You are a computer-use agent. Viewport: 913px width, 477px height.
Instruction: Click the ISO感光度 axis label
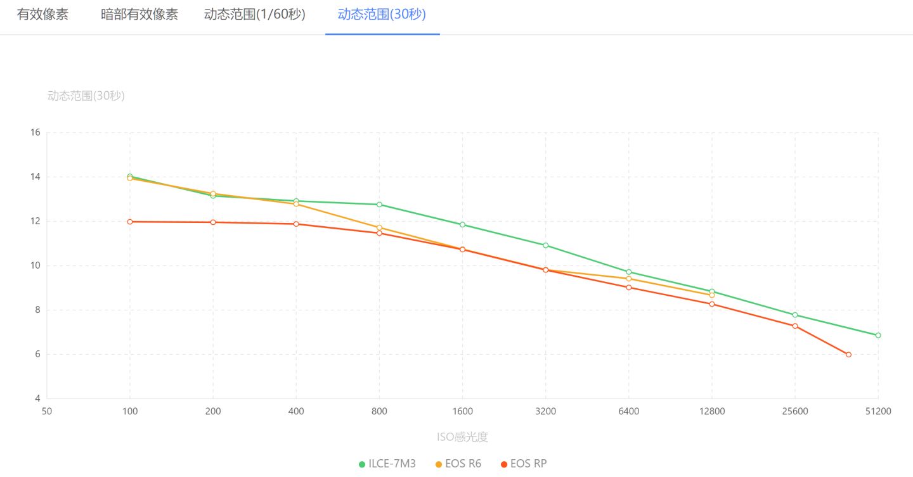click(x=462, y=436)
